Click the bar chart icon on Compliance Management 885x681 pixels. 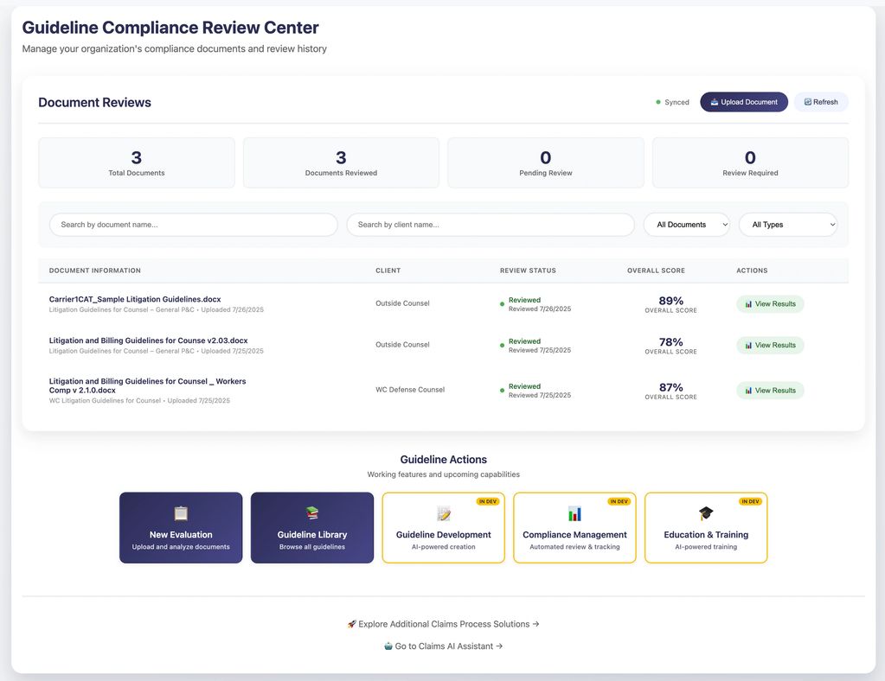[x=574, y=513]
